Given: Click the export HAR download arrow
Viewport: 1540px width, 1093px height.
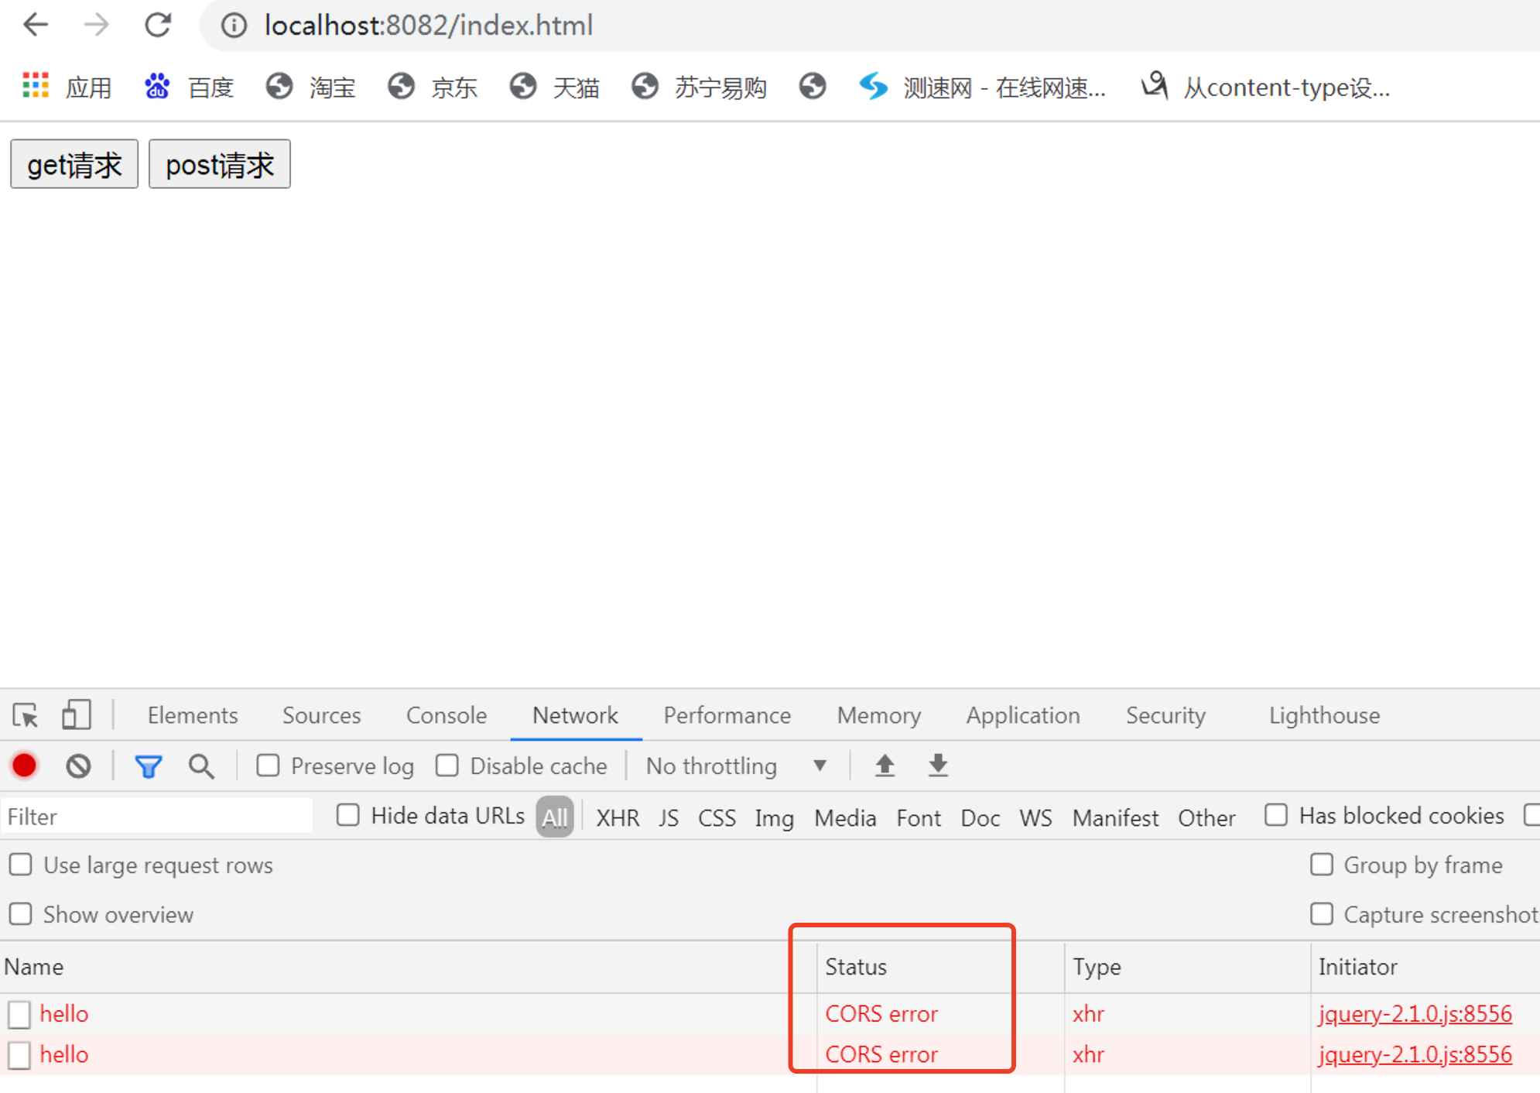Looking at the screenshot, I should [938, 766].
